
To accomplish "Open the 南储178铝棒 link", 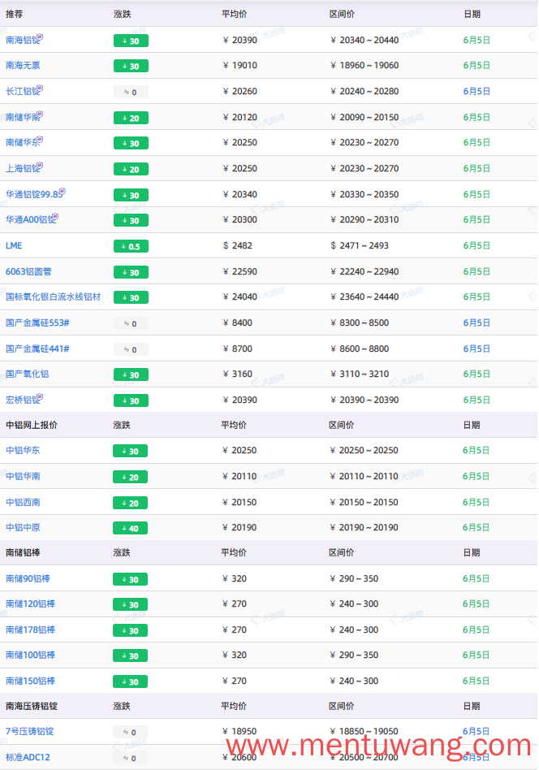I will tap(30, 630).
